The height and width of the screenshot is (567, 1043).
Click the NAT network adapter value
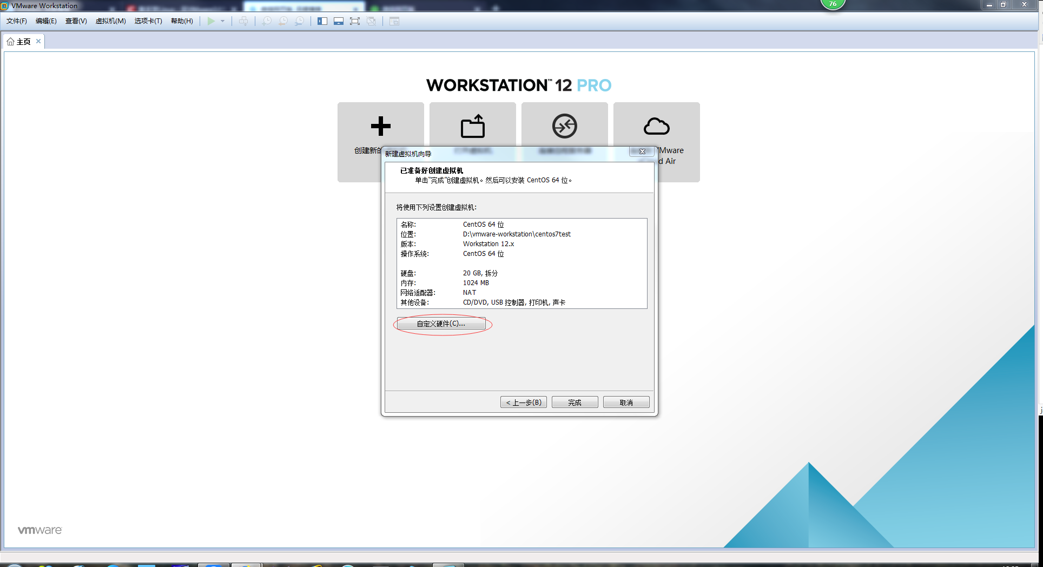[x=470, y=293]
